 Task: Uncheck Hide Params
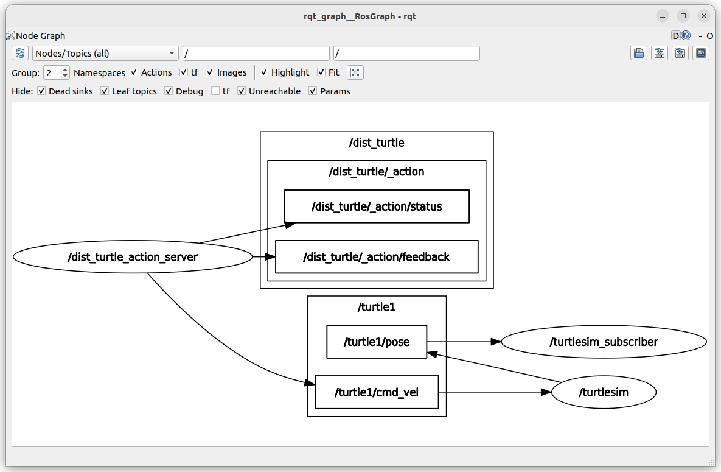point(313,91)
